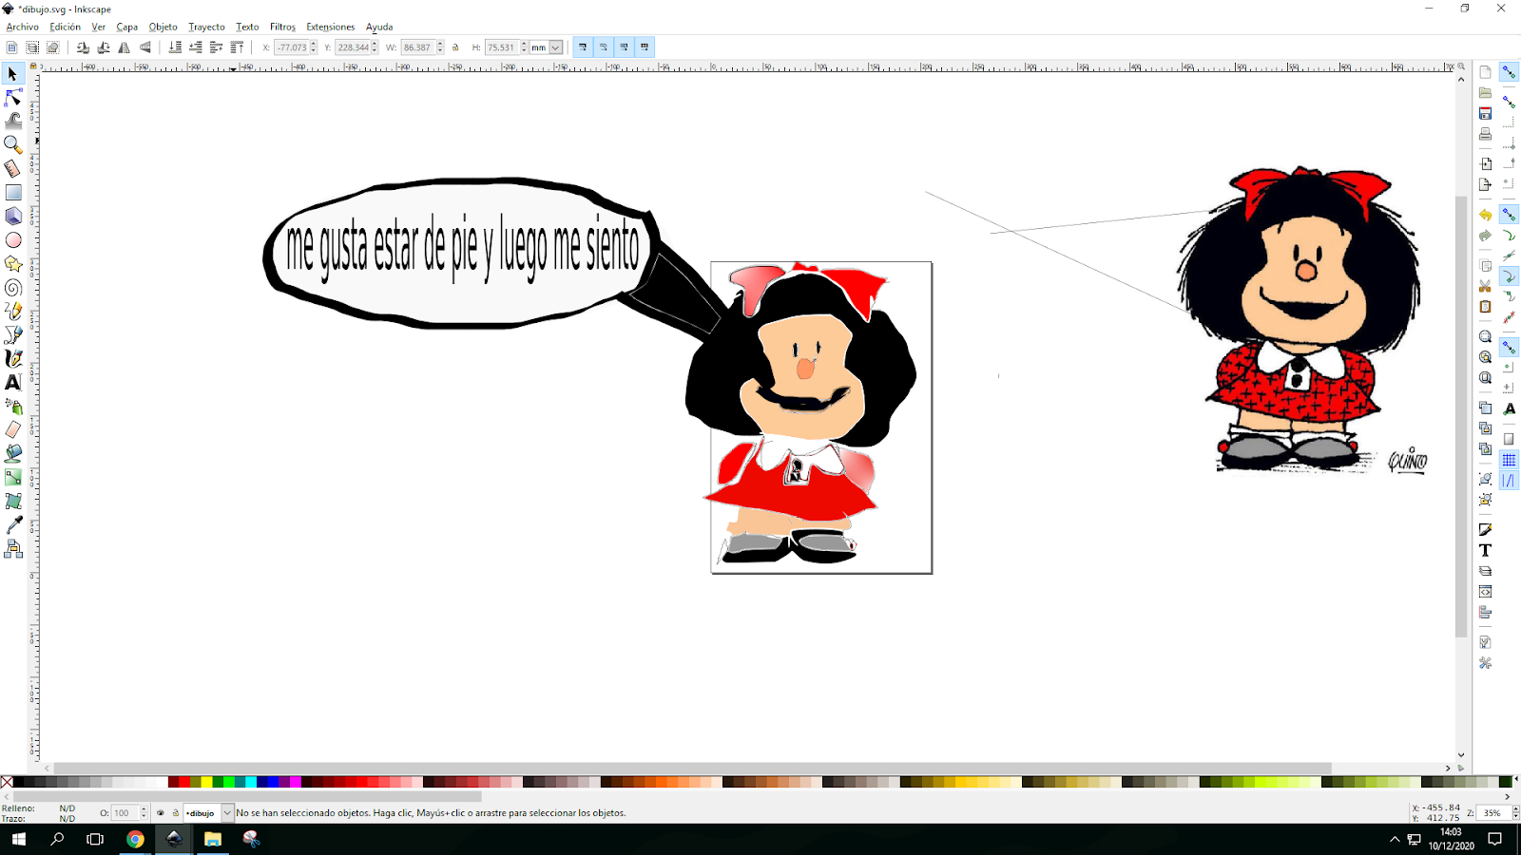Viewport: 1521px width, 855px height.
Task: Select the Text tool in the left toolbox
Action: tap(13, 383)
